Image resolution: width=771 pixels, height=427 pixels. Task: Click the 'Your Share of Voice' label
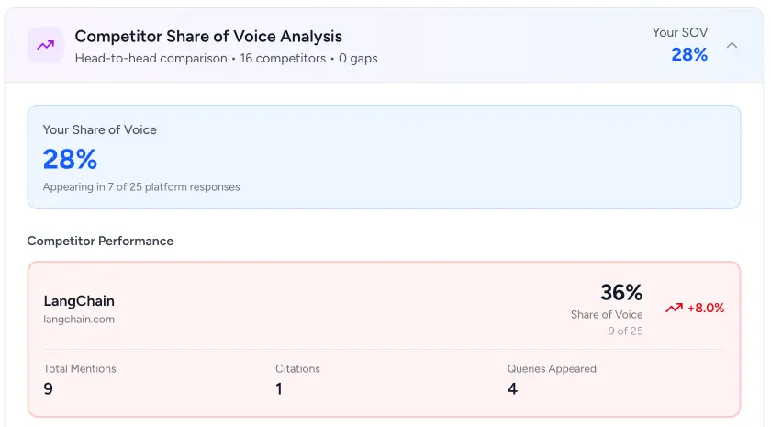100,129
